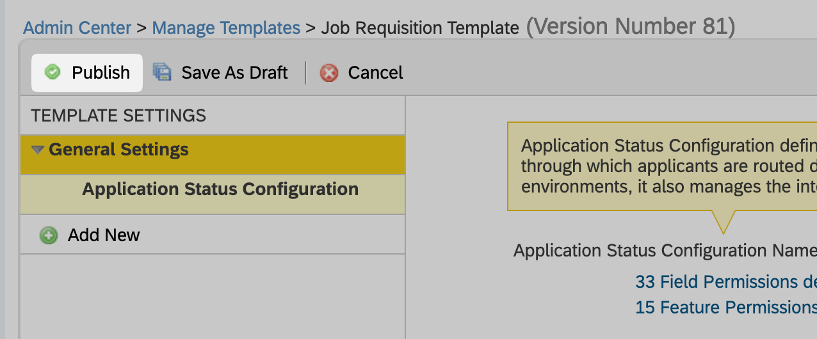Go to the Admin Center breadcrumb
The height and width of the screenshot is (339, 817).
pyautogui.click(x=77, y=28)
